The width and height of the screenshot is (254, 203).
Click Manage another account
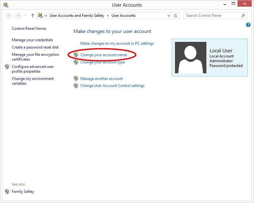pos(101,79)
